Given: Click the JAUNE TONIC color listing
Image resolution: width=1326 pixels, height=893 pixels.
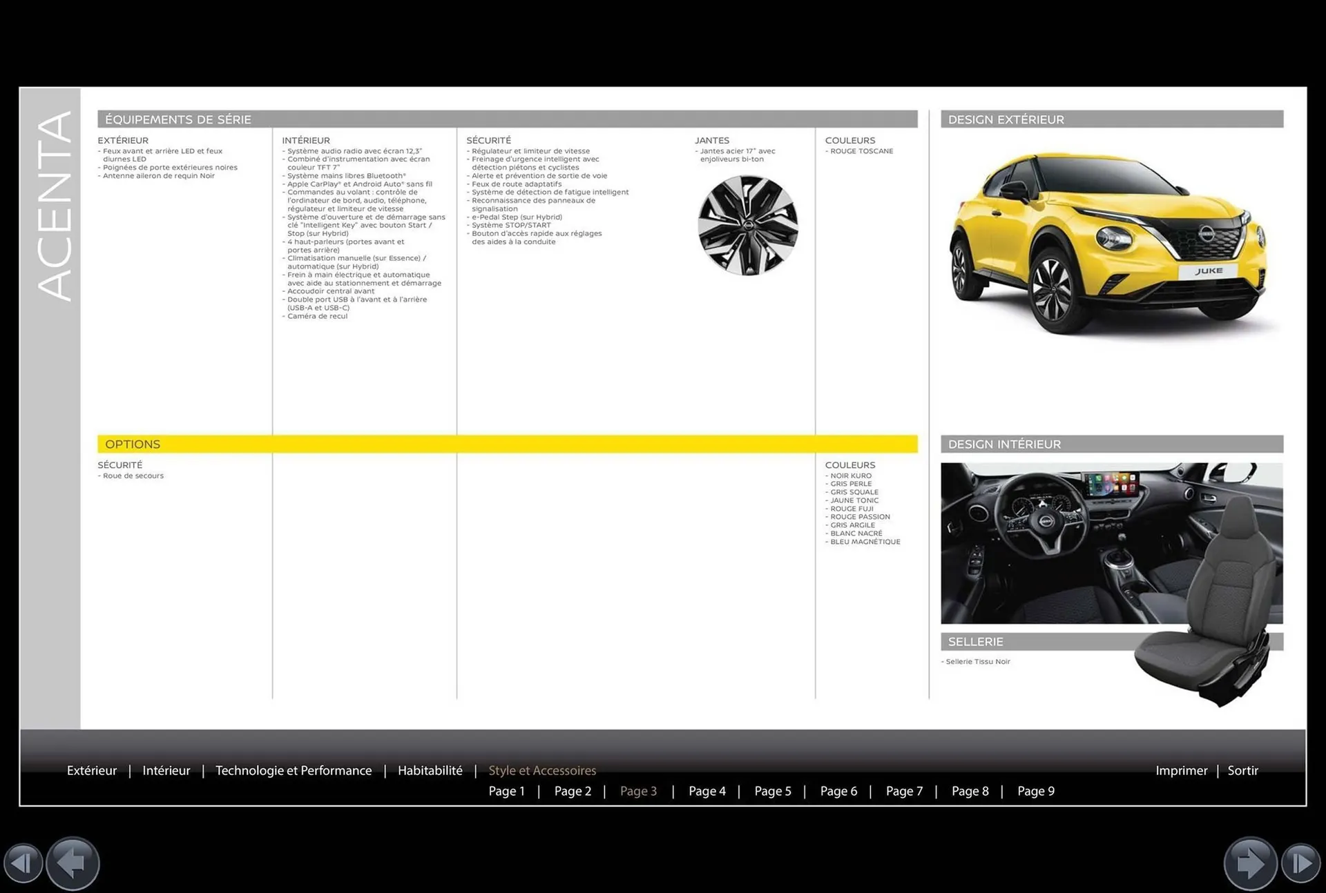Looking at the screenshot, I should coord(854,500).
